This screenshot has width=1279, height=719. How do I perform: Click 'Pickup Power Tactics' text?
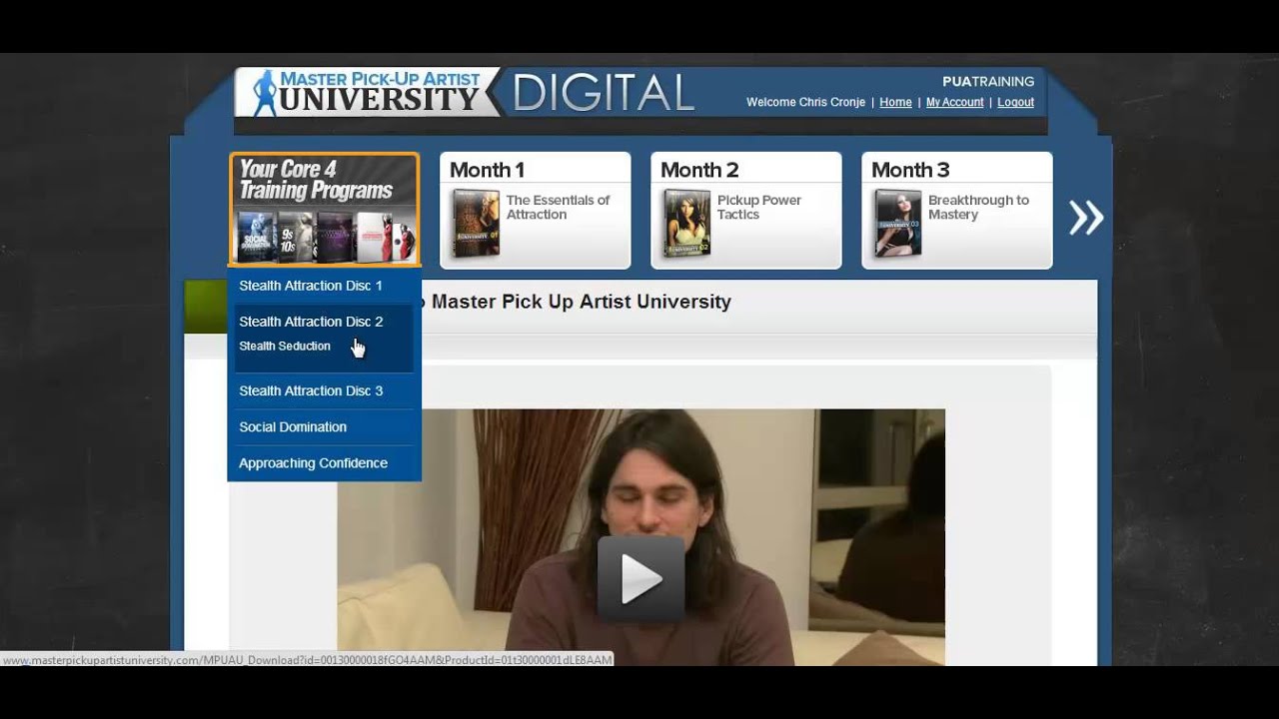tap(759, 208)
